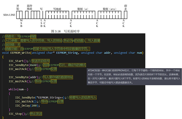Click the 写地址 label above the diagram
This screenshot has width=182, height=119.
coord(57,9)
